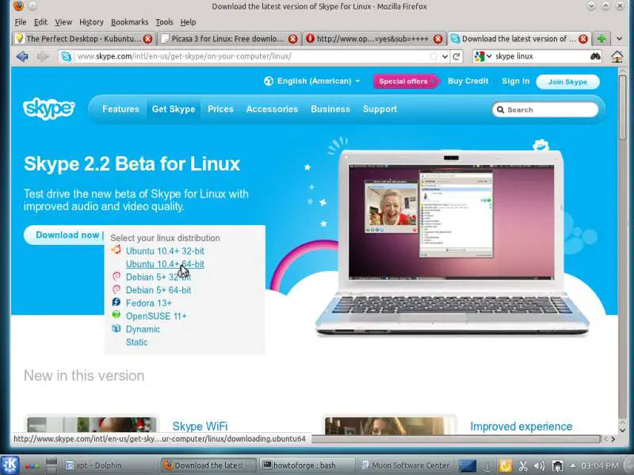Click the Skype site icon in address bar
Viewport: 634px width, 475px height.
[x=67, y=56]
